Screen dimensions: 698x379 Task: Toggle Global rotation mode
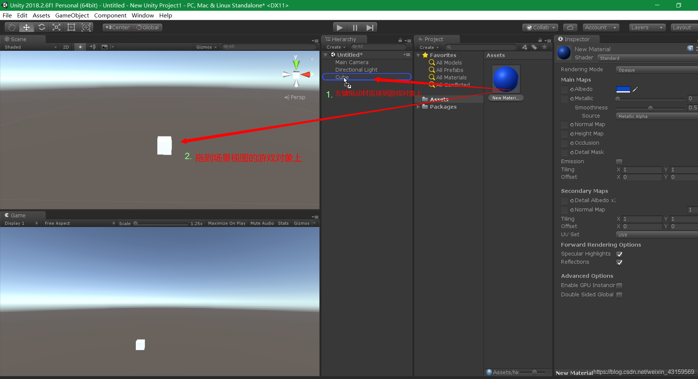(147, 27)
